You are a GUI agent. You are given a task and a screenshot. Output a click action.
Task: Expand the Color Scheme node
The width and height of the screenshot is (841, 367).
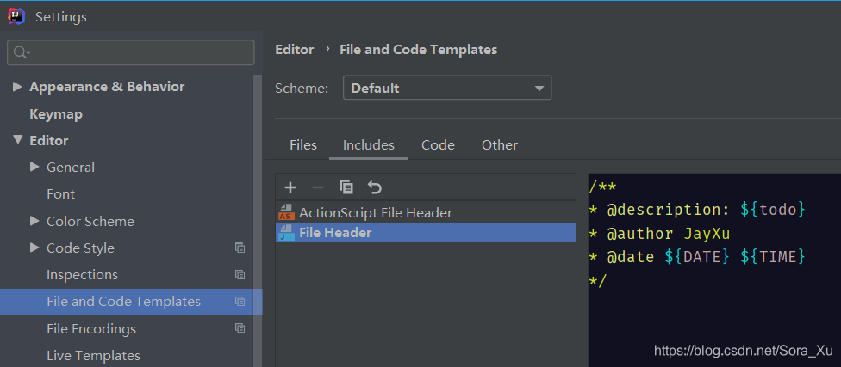click(34, 220)
